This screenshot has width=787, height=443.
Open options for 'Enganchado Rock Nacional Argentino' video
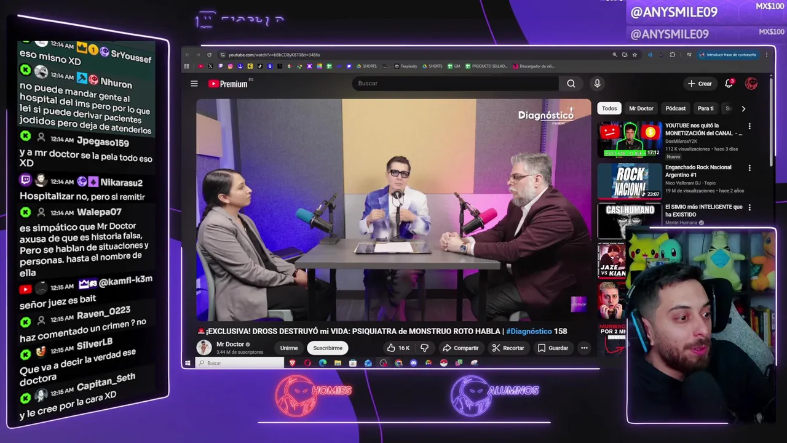(749, 167)
